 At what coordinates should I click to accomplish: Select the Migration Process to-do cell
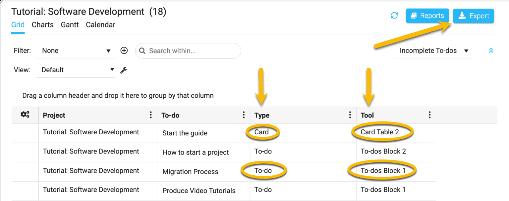[190, 172]
